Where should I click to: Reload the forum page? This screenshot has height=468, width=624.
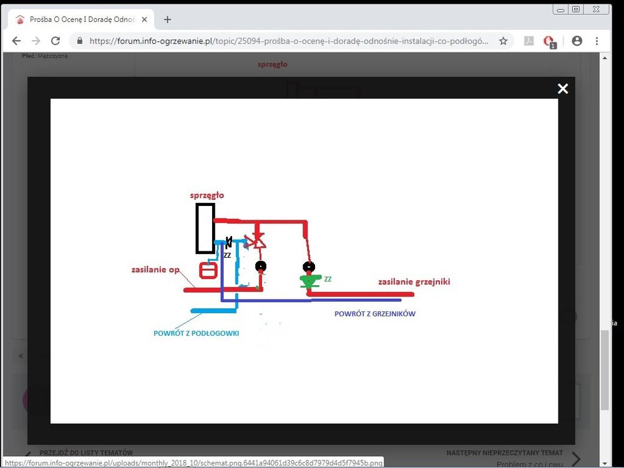[56, 41]
